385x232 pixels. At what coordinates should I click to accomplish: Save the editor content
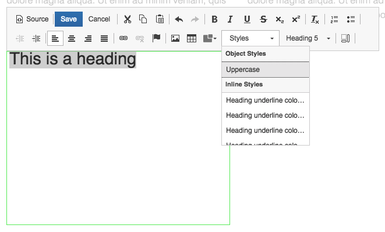(69, 19)
